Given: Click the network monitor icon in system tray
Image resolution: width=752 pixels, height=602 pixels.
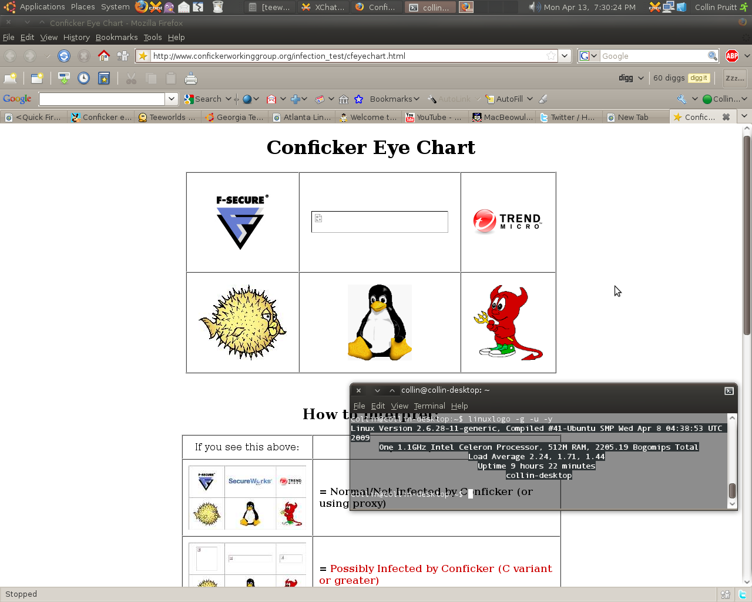Looking at the screenshot, I should point(669,7).
